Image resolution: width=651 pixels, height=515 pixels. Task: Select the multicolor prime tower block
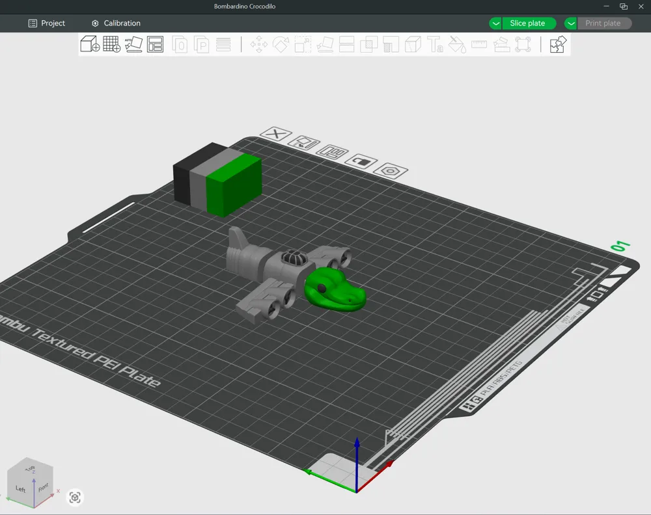217,179
